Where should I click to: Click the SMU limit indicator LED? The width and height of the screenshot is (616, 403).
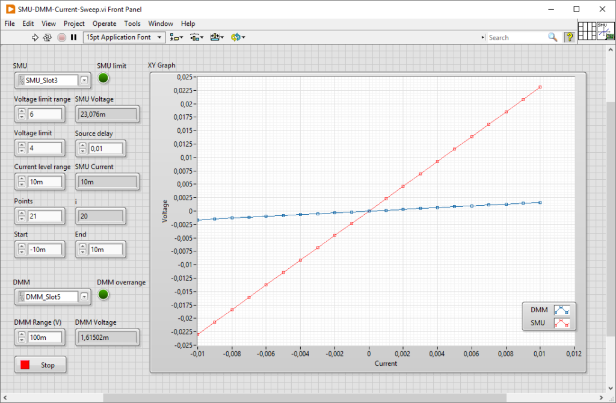click(x=103, y=78)
